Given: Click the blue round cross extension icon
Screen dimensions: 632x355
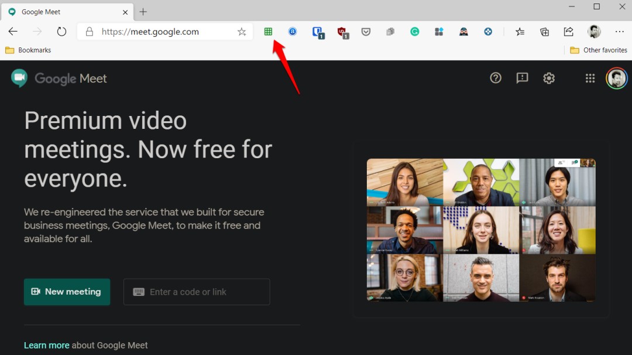Looking at the screenshot, I should point(488,32).
